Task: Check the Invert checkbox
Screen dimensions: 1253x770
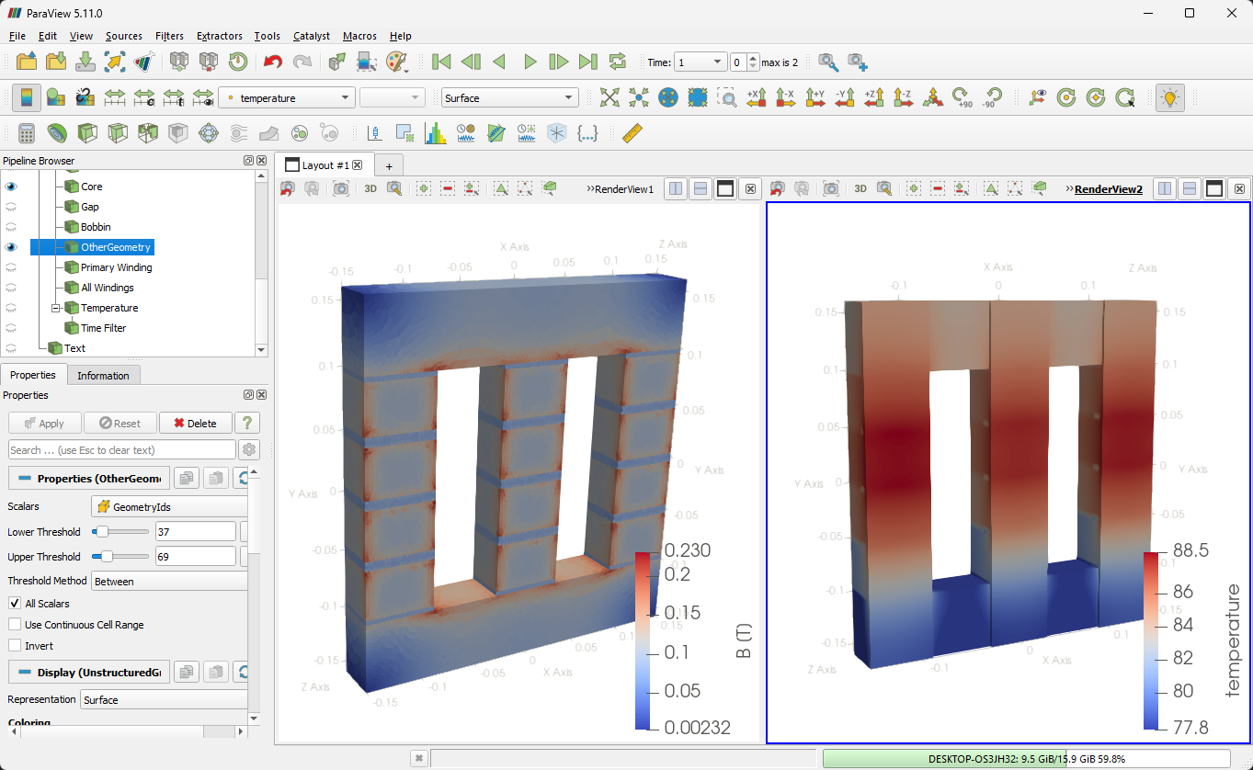Action: coord(15,646)
